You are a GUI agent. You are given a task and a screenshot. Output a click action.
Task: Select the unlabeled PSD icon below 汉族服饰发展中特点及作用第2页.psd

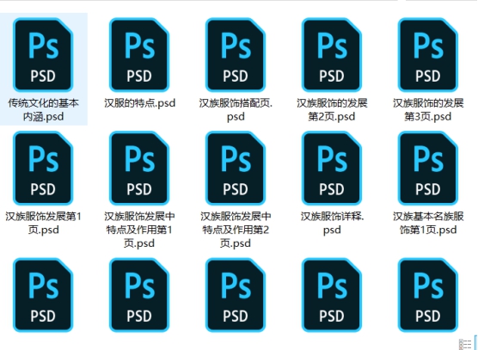(236, 295)
